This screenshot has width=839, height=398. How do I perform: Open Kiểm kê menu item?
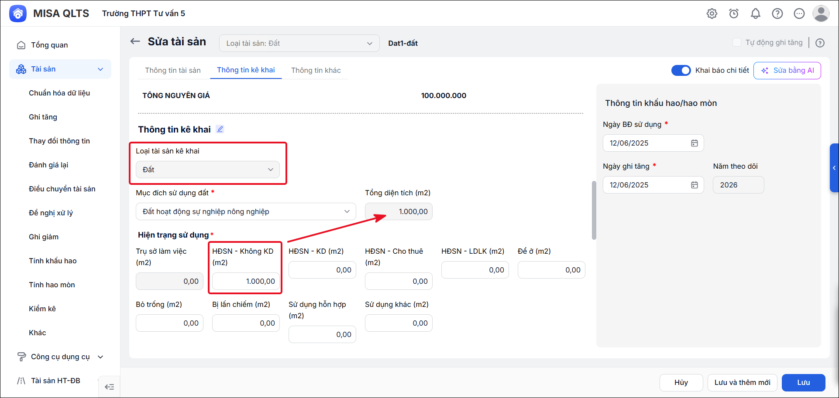[42, 309]
